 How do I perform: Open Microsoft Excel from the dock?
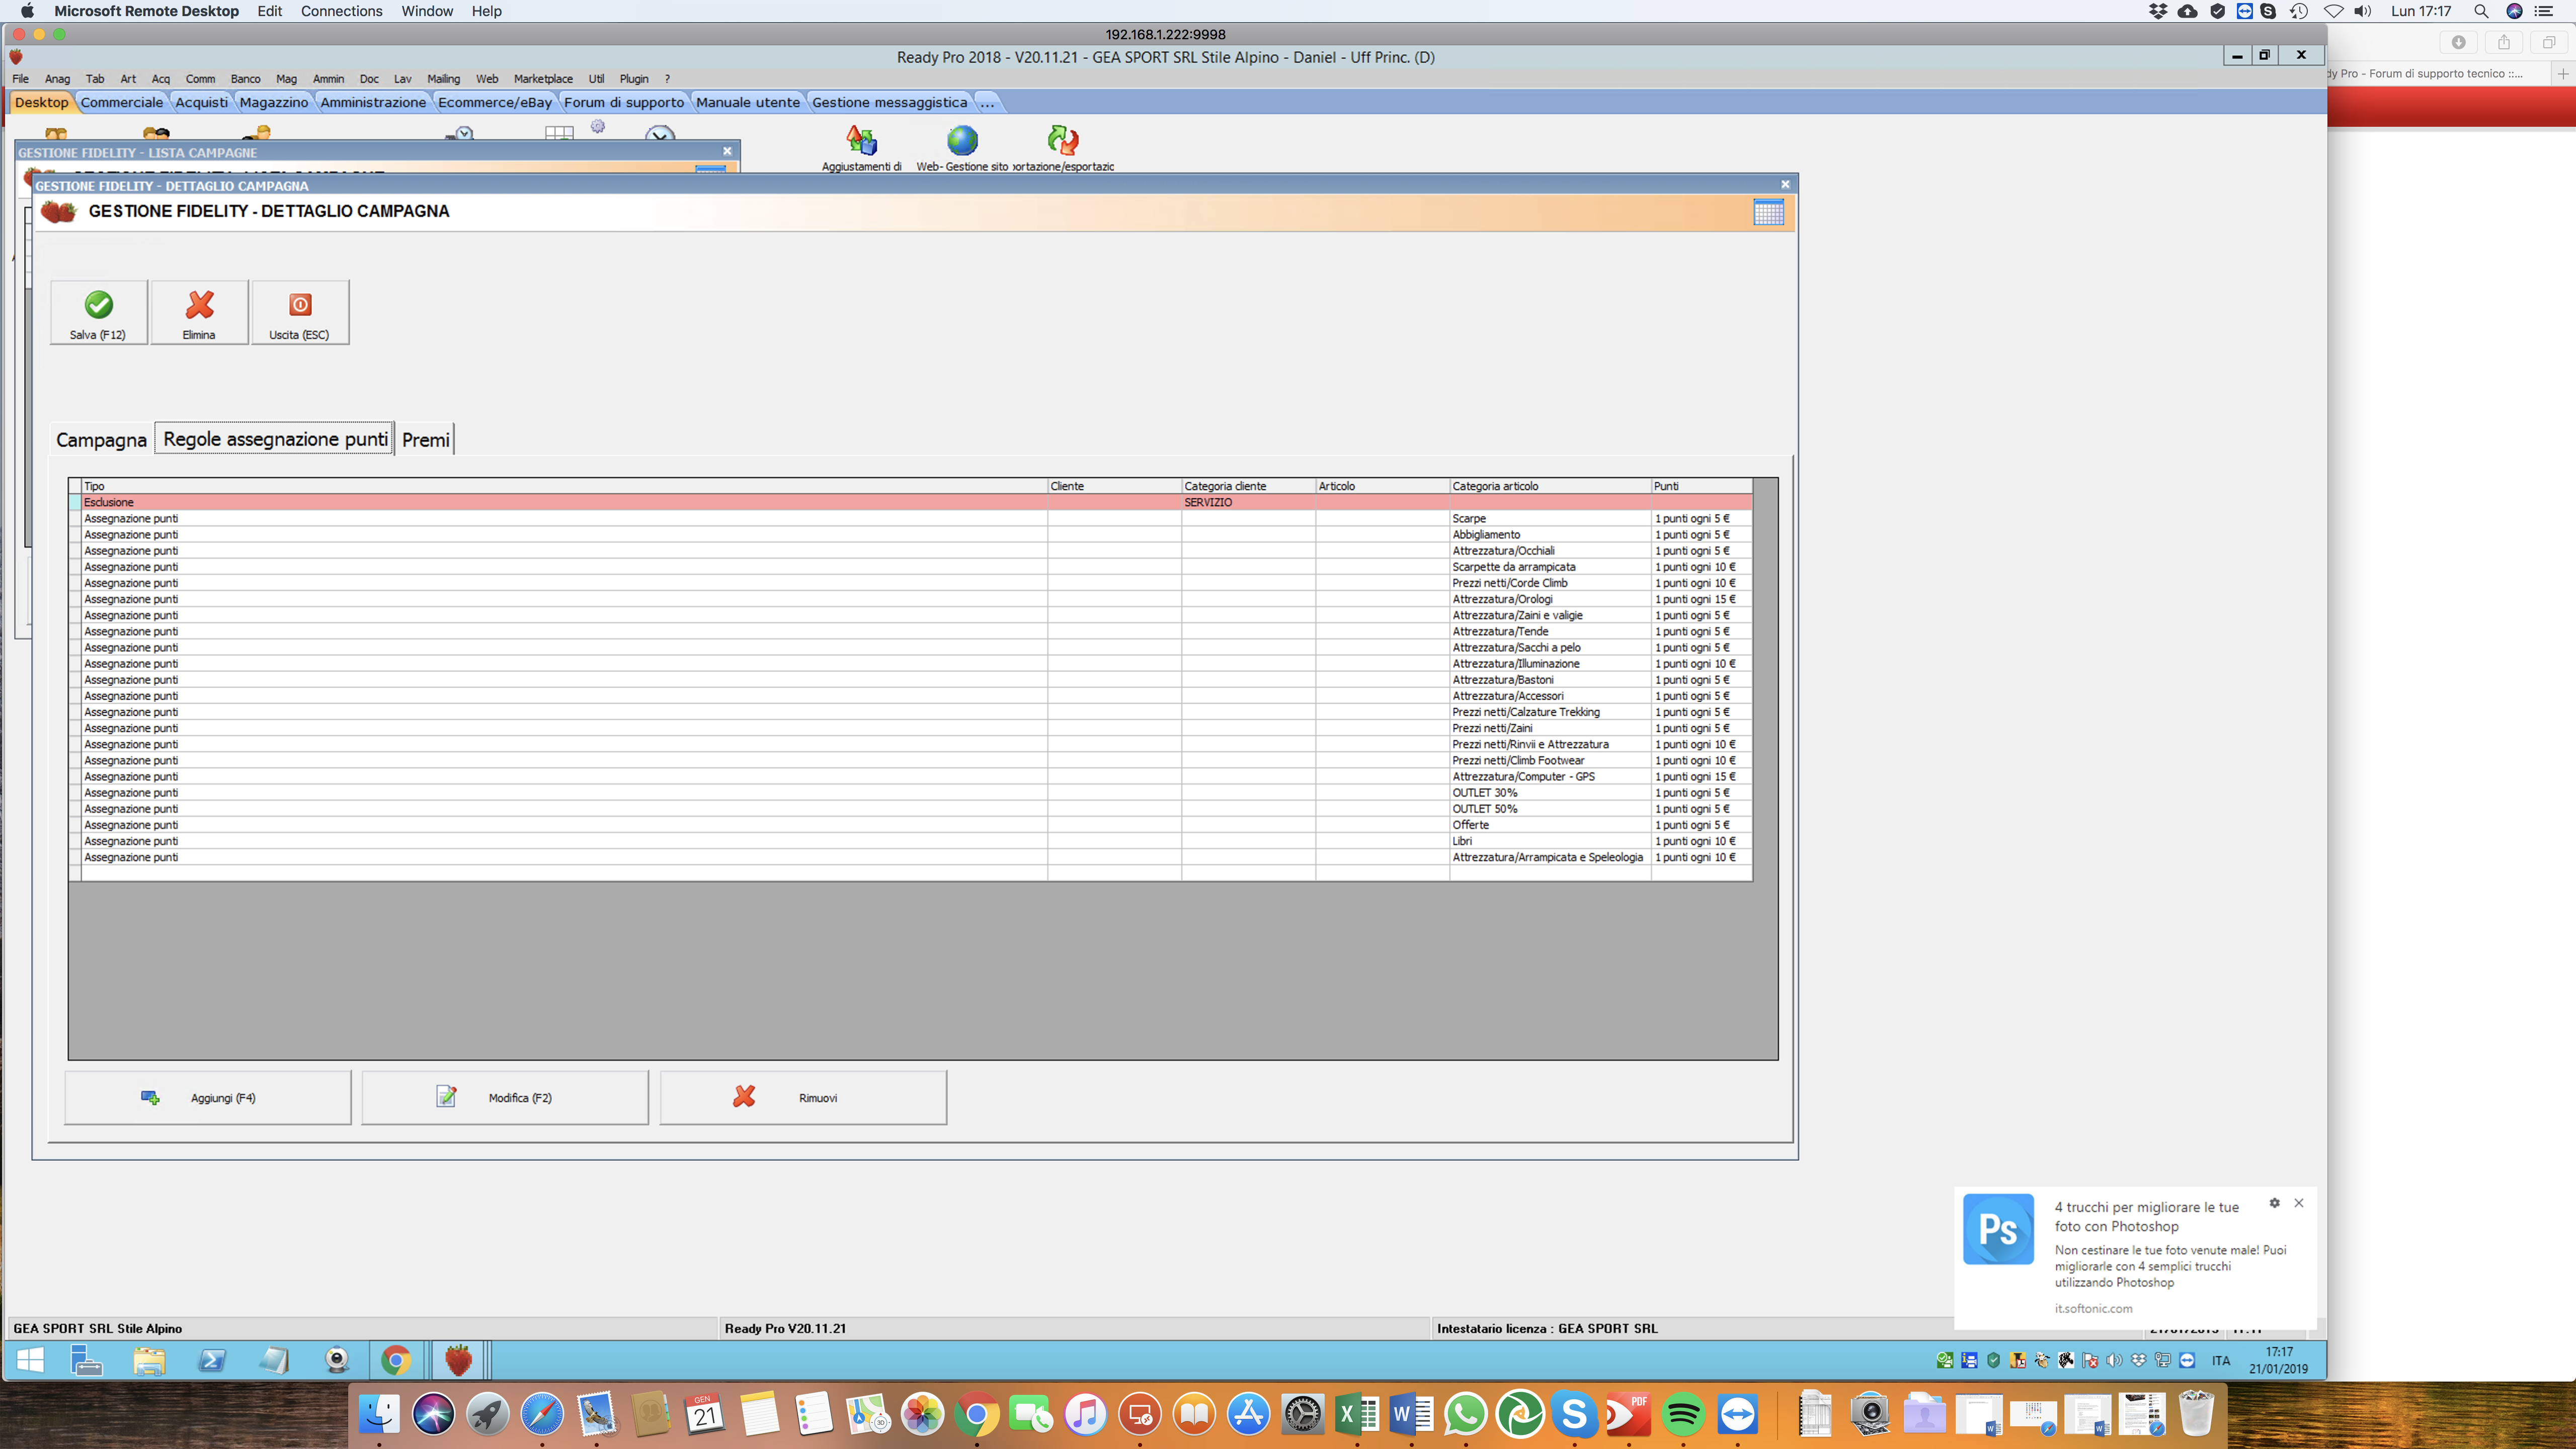(1357, 1414)
